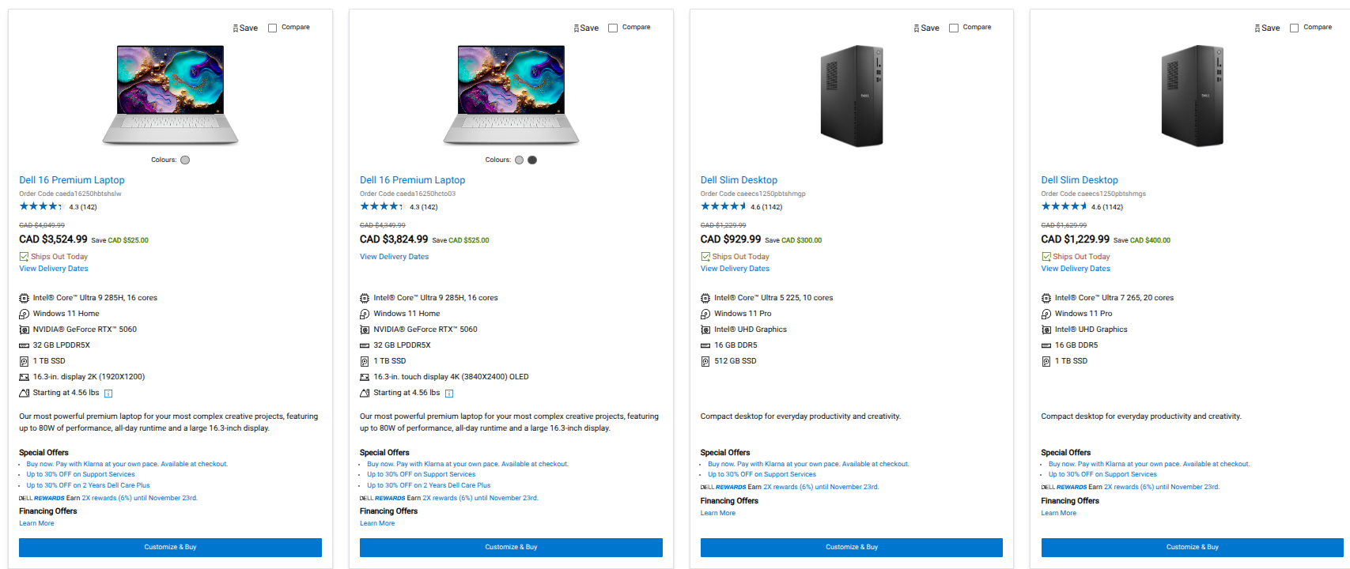Click the display icon beside the 4K touch display spec
Screen dimensions: 1350x569
point(365,376)
